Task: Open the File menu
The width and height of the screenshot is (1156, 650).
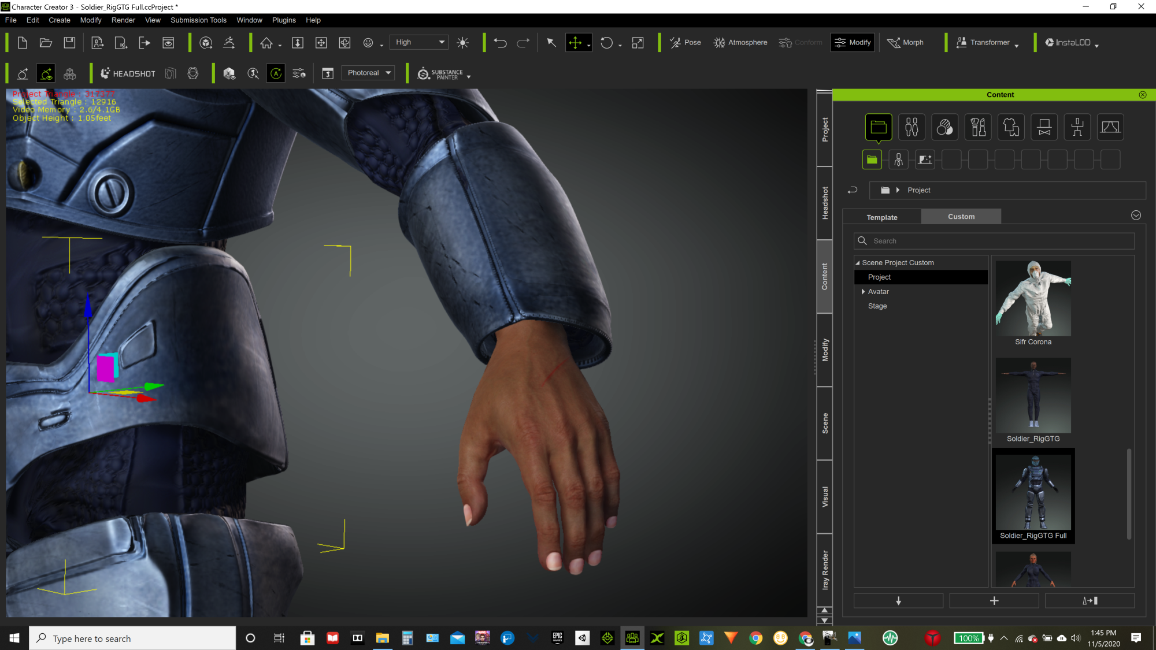Action: (x=10, y=20)
